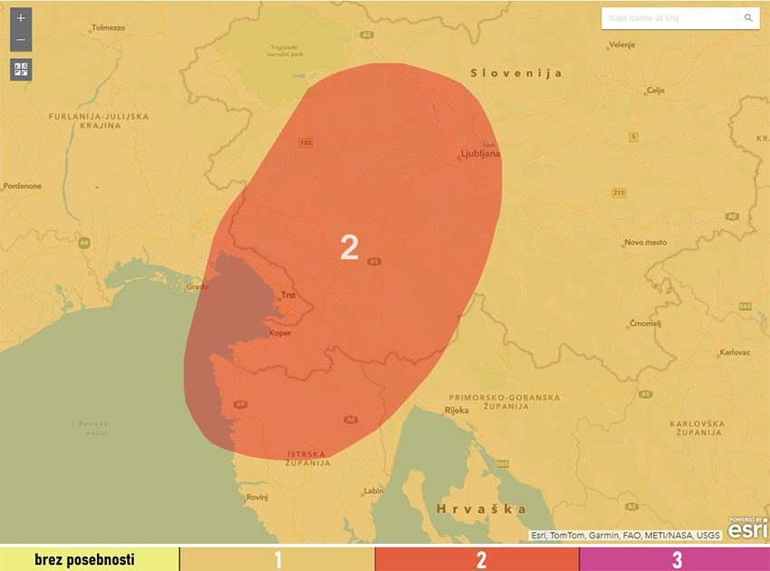
Task: Select the level 1 orange legend swatch
Action: pos(277,559)
